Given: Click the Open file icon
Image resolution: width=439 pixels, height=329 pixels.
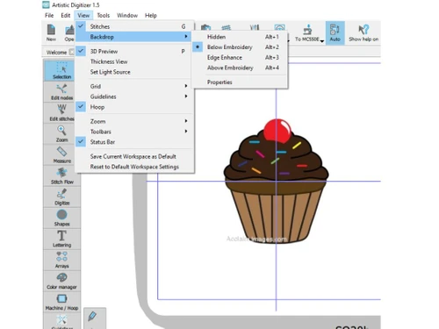Looking at the screenshot, I should pos(69,32).
